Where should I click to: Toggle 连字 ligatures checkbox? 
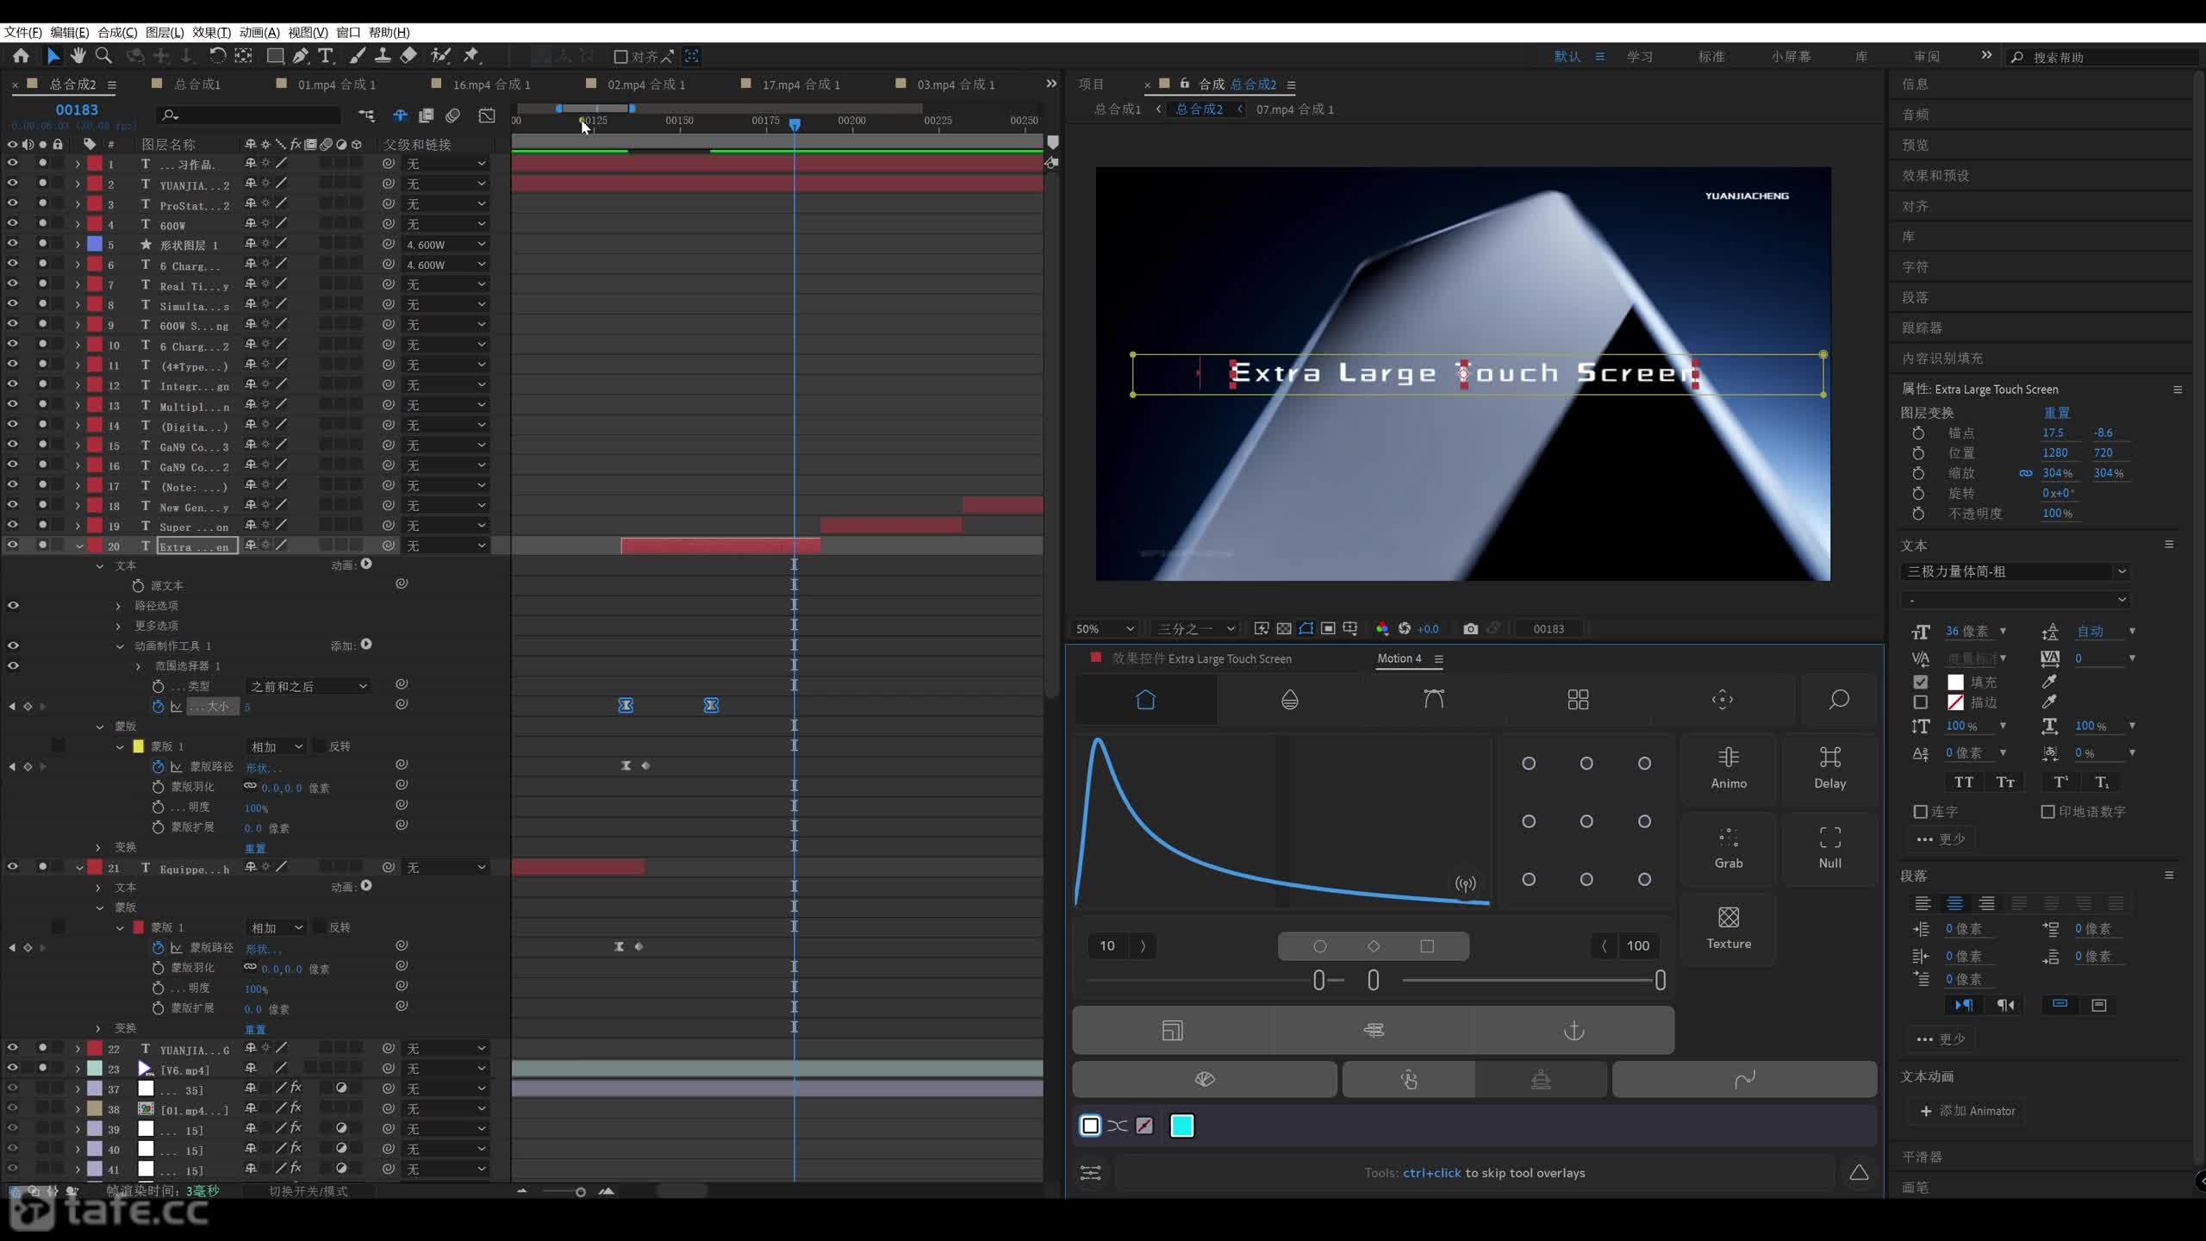(1920, 812)
